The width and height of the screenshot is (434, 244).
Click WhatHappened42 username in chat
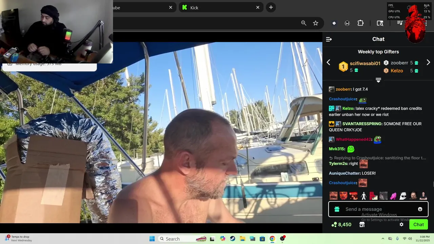[354, 139]
